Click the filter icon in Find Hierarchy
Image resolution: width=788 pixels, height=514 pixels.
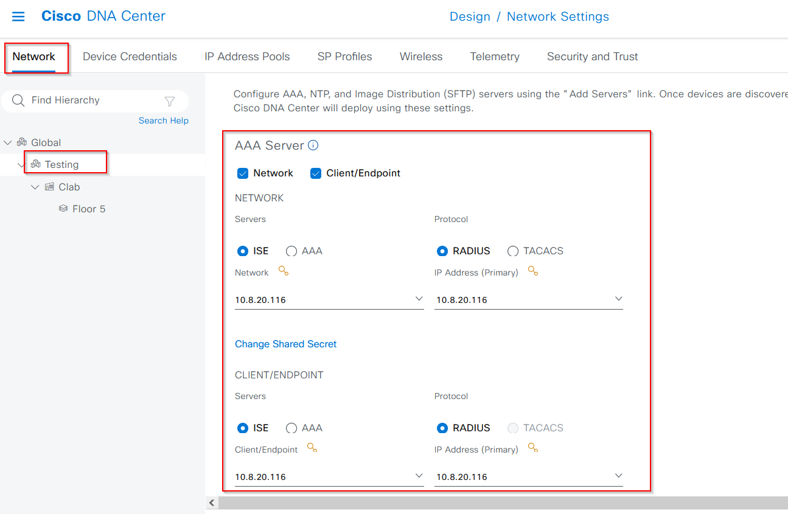[170, 101]
